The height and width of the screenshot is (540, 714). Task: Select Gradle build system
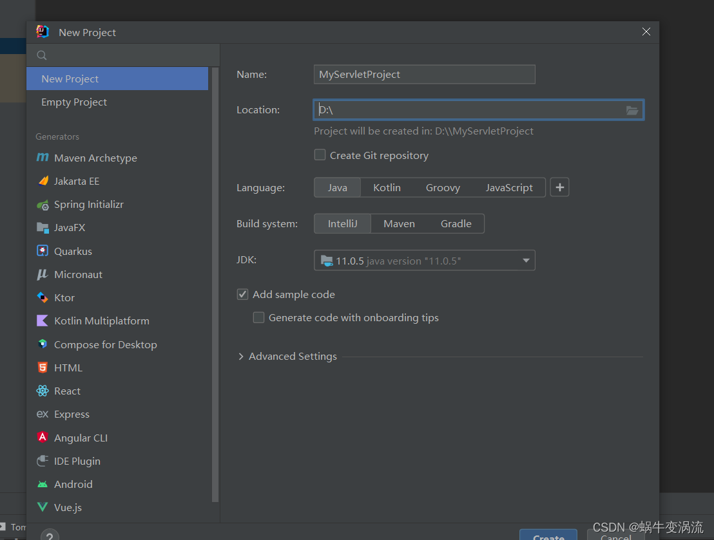456,223
